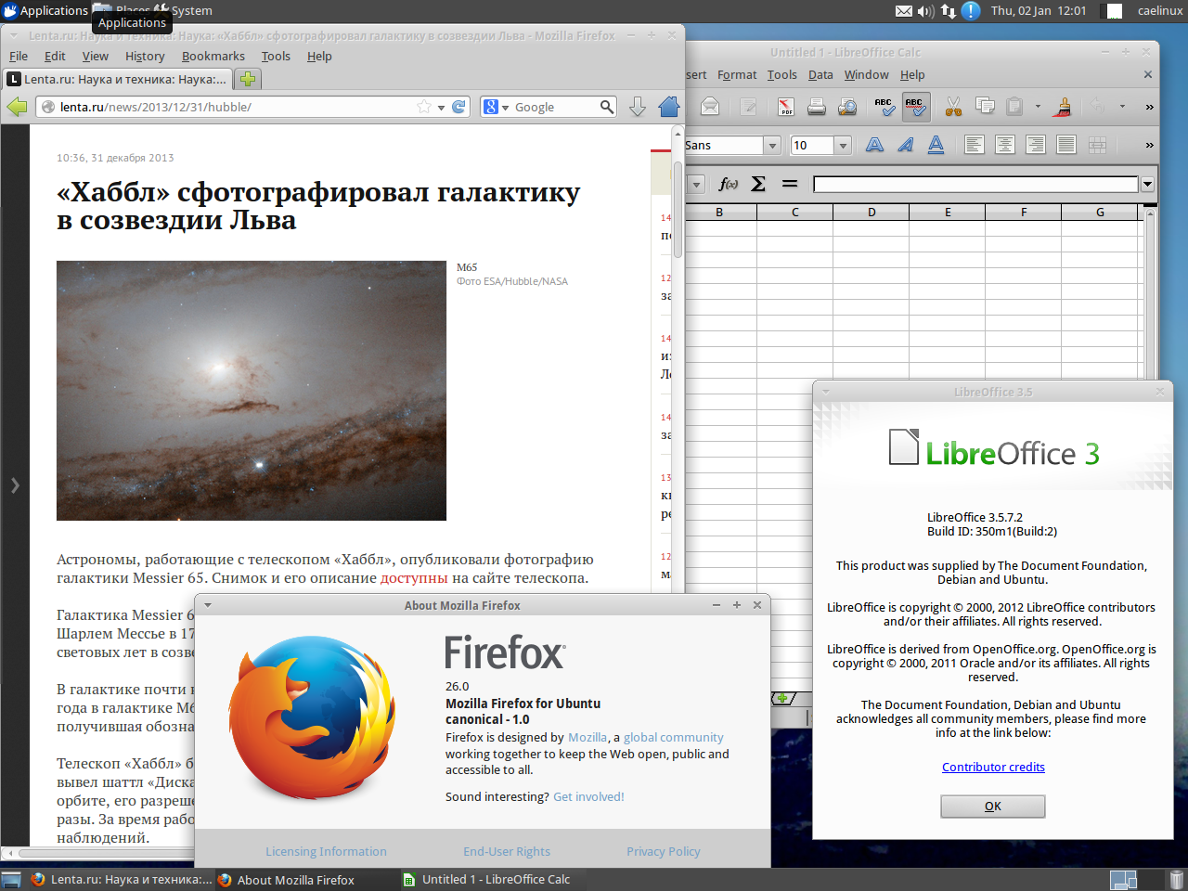This screenshot has width=1188, height=891.
Task: Click Firefox home button
Action: [x=669, y=107]
